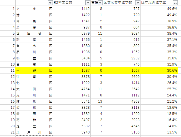Select the 葛飾区 name cell
The height and width of the screenshot is (137, 181).
click(34, 120)
